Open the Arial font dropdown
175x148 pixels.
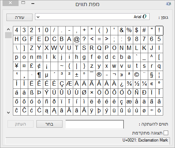(92, 17)
